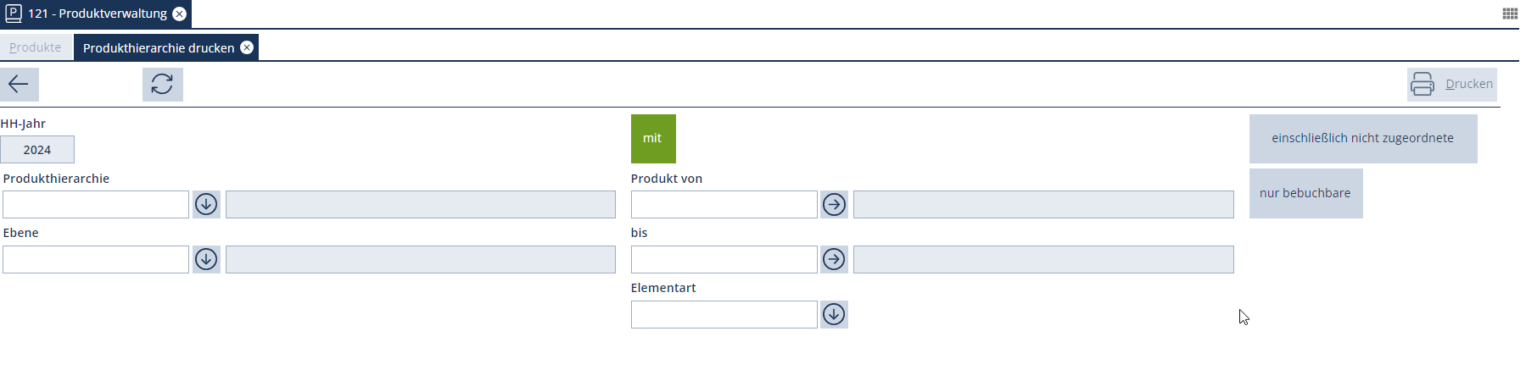Expand the Ebene dropdown
Image resolution: width=1526 pixels, height=370 pixels.
(206, 259)
